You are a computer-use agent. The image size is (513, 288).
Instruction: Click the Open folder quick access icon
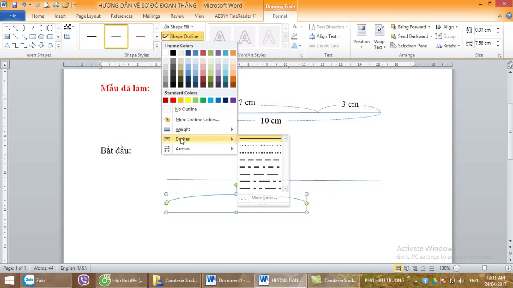[x=65, y=5]
